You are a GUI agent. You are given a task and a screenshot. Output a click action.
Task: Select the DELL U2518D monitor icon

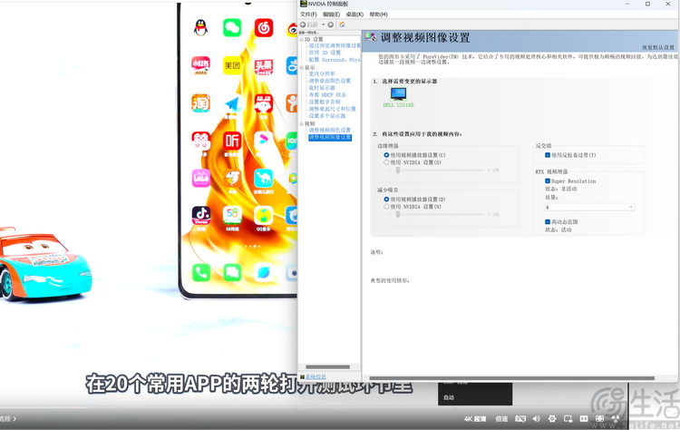tap(398, 93)
